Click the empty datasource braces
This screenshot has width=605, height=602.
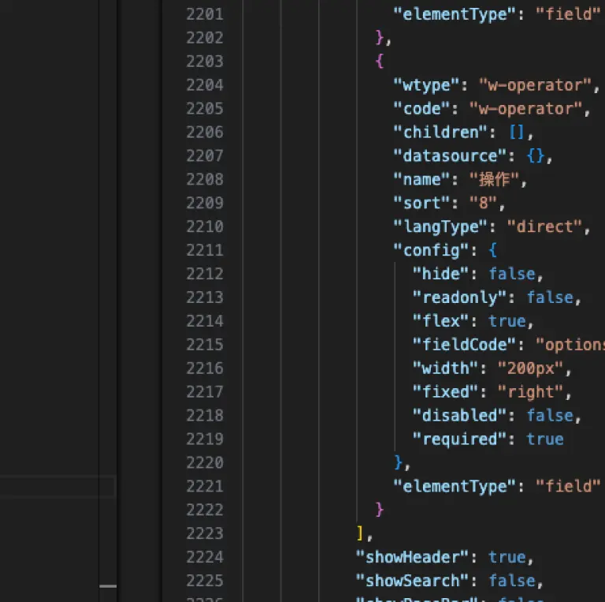coord(535,156)
